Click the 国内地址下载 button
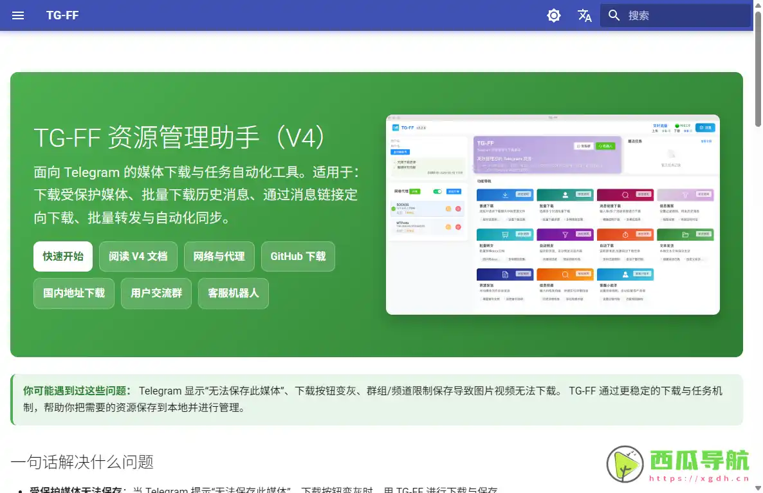This screenshot has width=763, height=493. (x=74, y=293)
